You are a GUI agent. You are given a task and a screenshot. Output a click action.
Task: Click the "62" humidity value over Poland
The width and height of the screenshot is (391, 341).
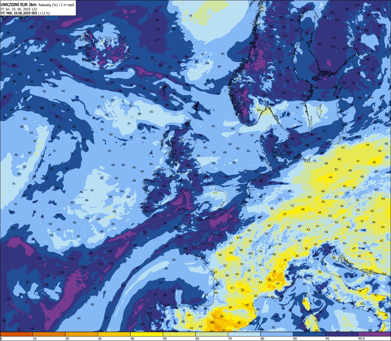click(x=336, y=169)
